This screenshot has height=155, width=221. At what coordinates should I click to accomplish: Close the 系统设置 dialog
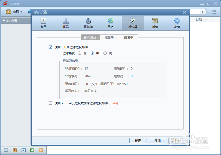184,12
